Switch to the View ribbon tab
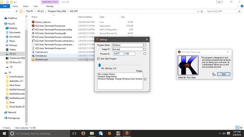This screenshot has height=137, width=244. pos(35,6)
